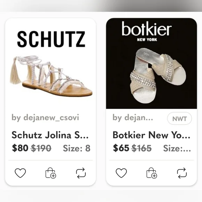Open truncated seller name on Botkier card

click(x=133, y=117)
